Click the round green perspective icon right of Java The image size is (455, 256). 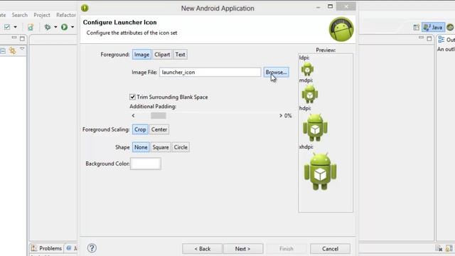coord(450,27)
